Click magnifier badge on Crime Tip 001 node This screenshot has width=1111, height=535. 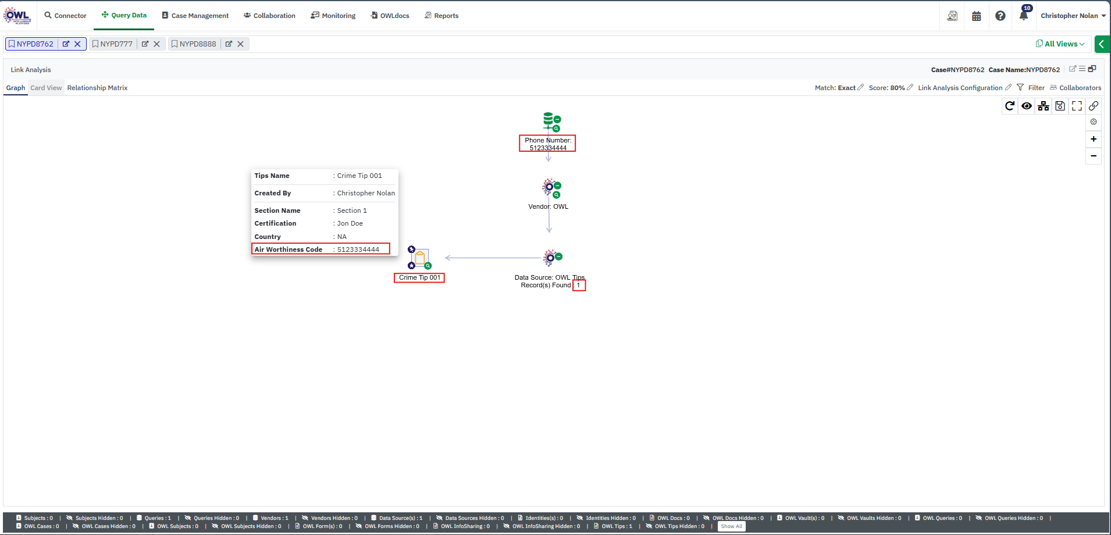(428, 266)
